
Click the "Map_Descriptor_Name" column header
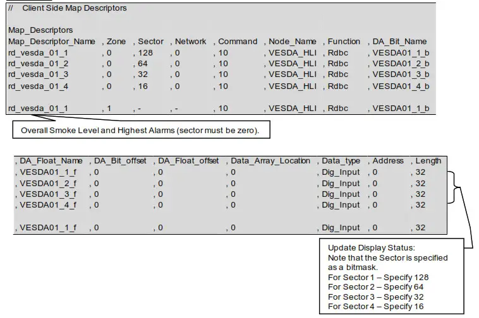click(x=52, y=42)
